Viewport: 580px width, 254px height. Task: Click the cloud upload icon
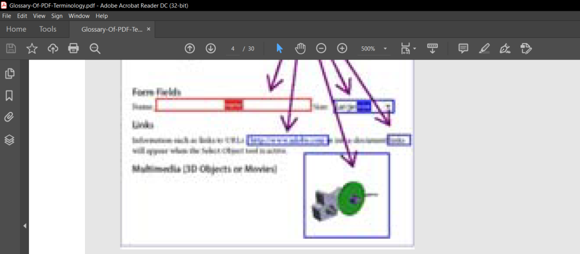point(53,48)
